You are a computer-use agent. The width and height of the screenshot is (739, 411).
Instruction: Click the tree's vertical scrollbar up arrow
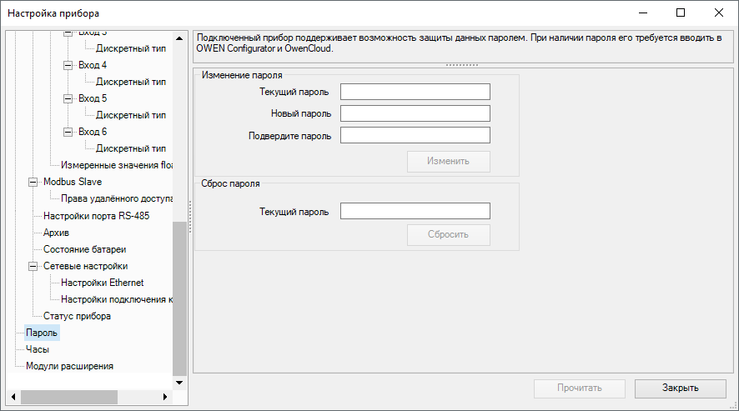(179, 38)
